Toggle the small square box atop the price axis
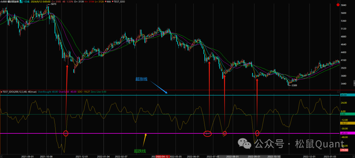The width and height of the screenshot is (355, 158). 339,1
